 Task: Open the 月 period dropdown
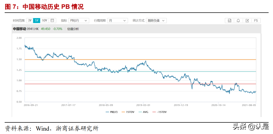tap(118, 20)
